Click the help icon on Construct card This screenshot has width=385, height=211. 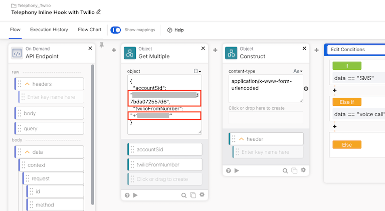[229, 170]
